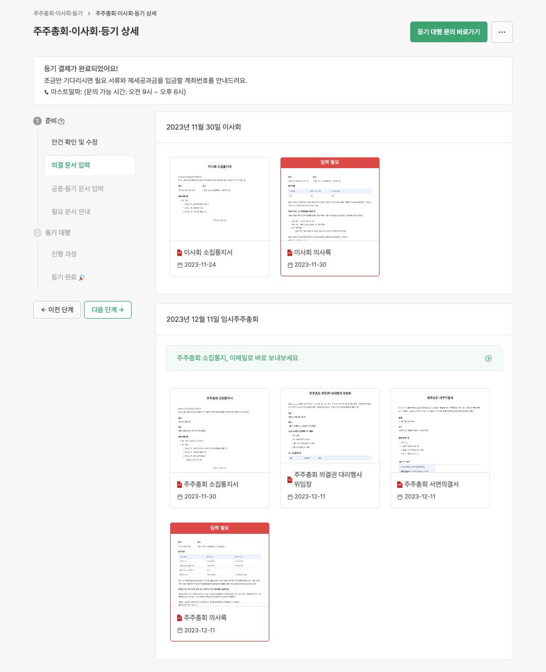Open the help tooltip next to 준비
This screenshot has width=546, height=672.
pos(62,121)
